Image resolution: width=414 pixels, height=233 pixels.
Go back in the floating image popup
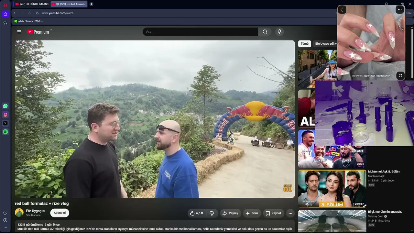tap(342, 10)
